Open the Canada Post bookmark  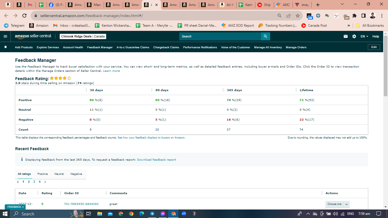coord(314,26)
